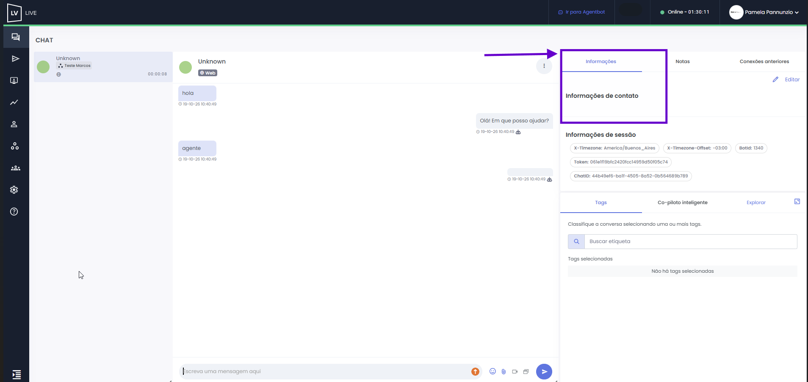Open the Explorar tab

pos(756,203)
